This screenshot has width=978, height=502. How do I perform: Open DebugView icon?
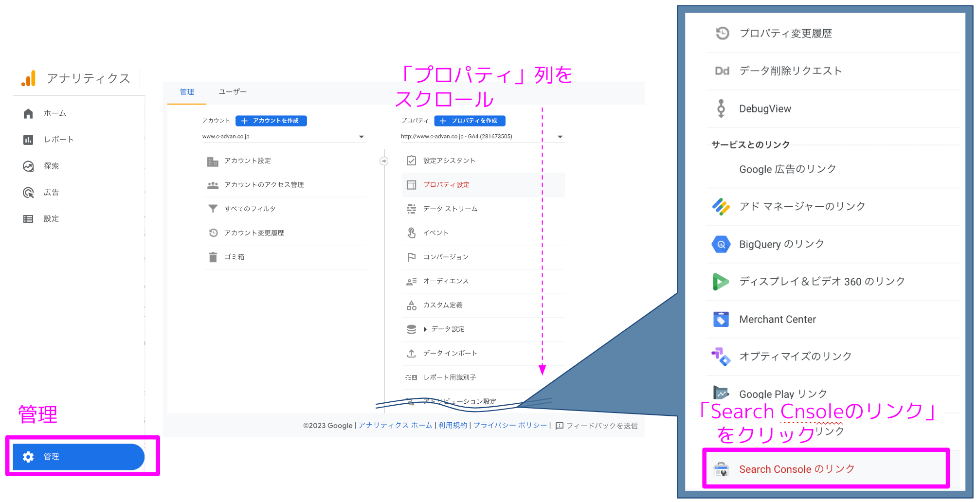(721, 108)
